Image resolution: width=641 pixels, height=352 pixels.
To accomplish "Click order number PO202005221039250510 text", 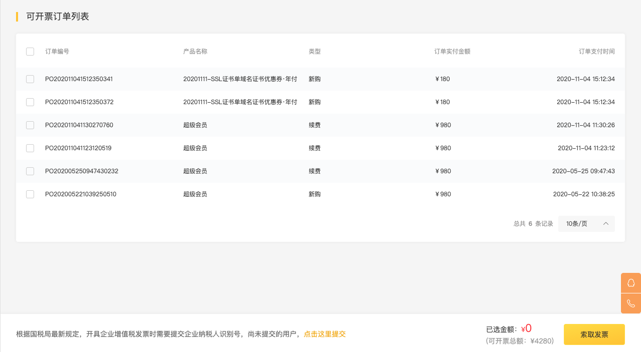I will tap(81, 194).
